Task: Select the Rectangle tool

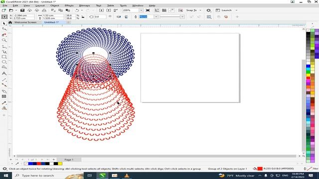Action: [4, 57]
